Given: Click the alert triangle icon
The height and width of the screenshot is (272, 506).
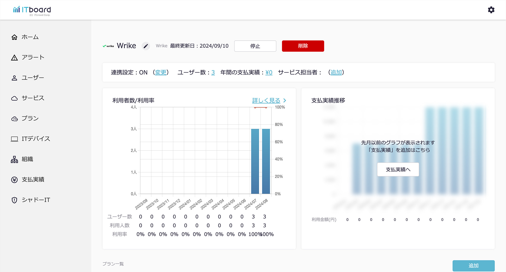Looking at the screenshot, I should pos(14,58).
